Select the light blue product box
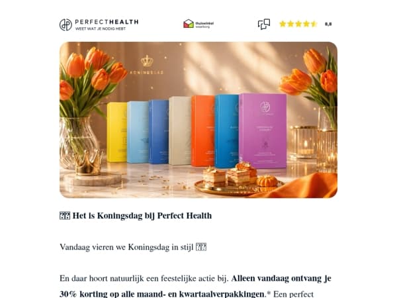This screenshot has width=397, height=298. (138, 132)
